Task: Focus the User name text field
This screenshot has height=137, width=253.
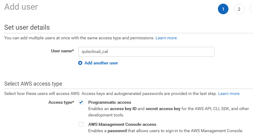Action: (x=146, y=51)
